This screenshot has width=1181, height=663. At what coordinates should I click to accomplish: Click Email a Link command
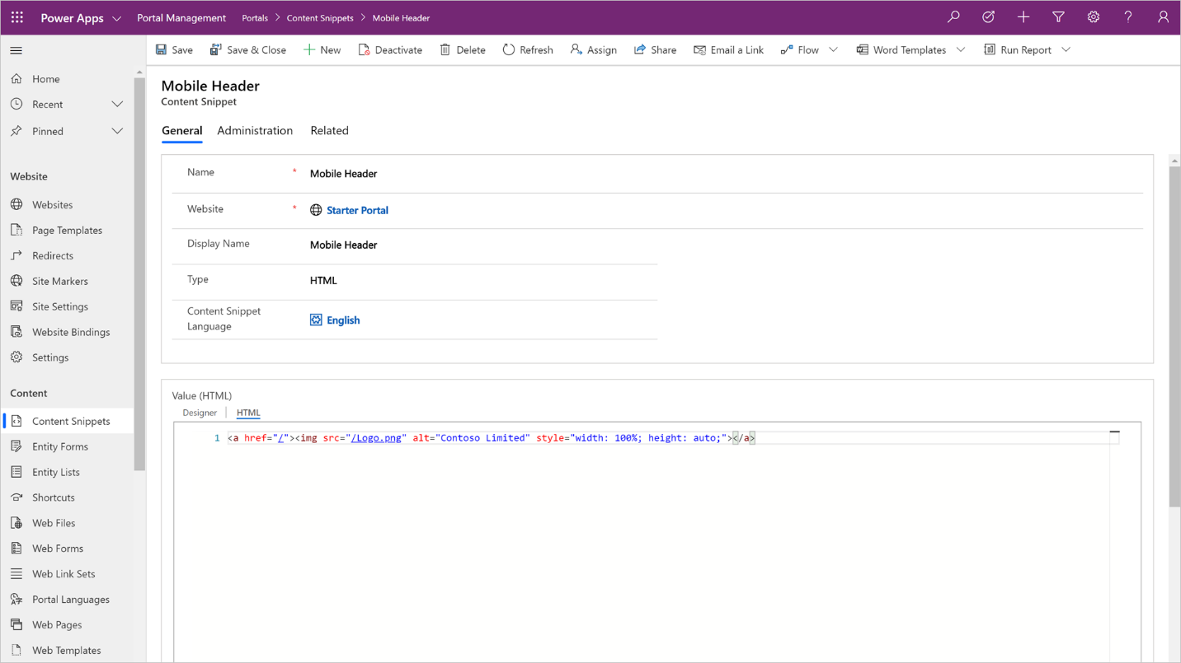click(728, 50)
